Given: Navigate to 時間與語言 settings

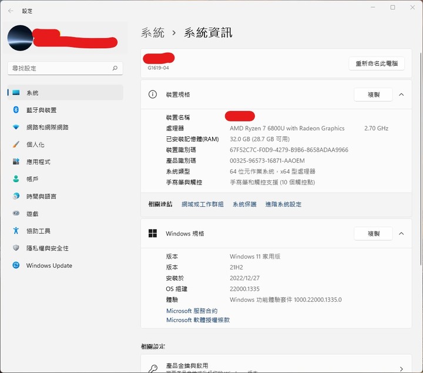Looking at the screenshot, I should pyautogui.click(x=41, y=196).
